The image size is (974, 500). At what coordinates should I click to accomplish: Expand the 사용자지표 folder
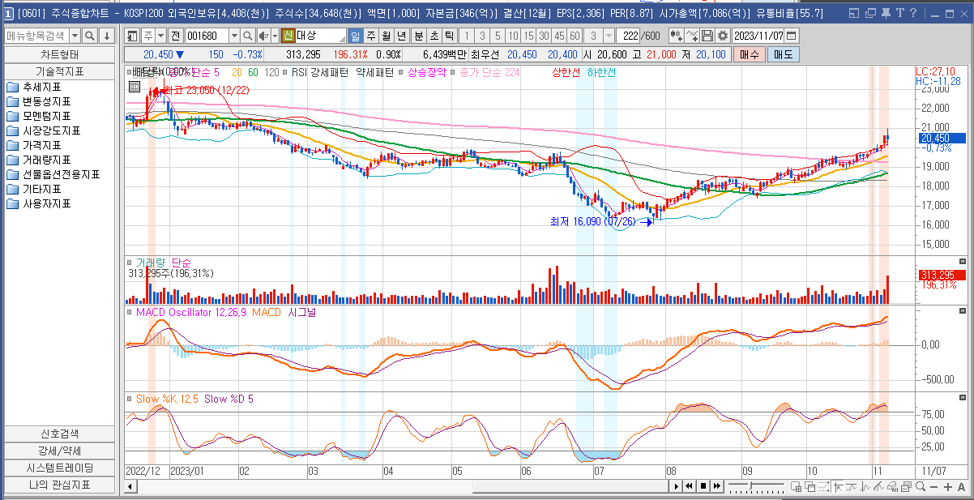39,204
